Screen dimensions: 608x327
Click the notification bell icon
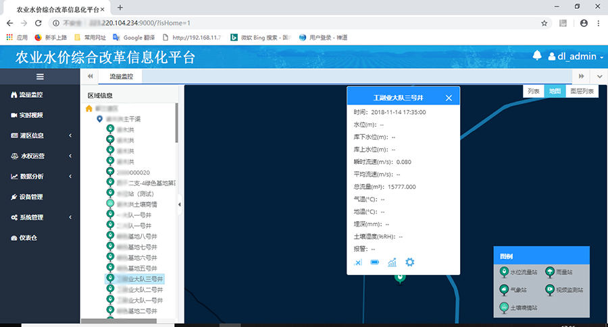click(x=538, y=56)
